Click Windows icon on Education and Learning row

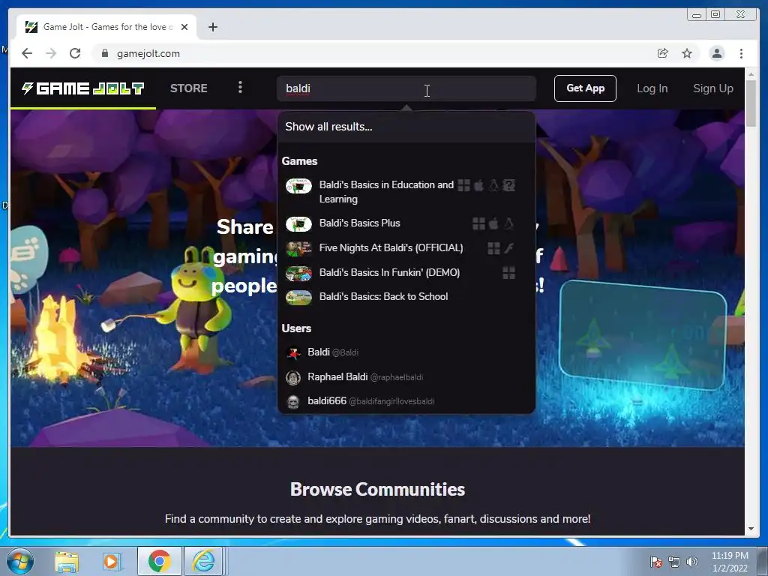pos(463,186)
